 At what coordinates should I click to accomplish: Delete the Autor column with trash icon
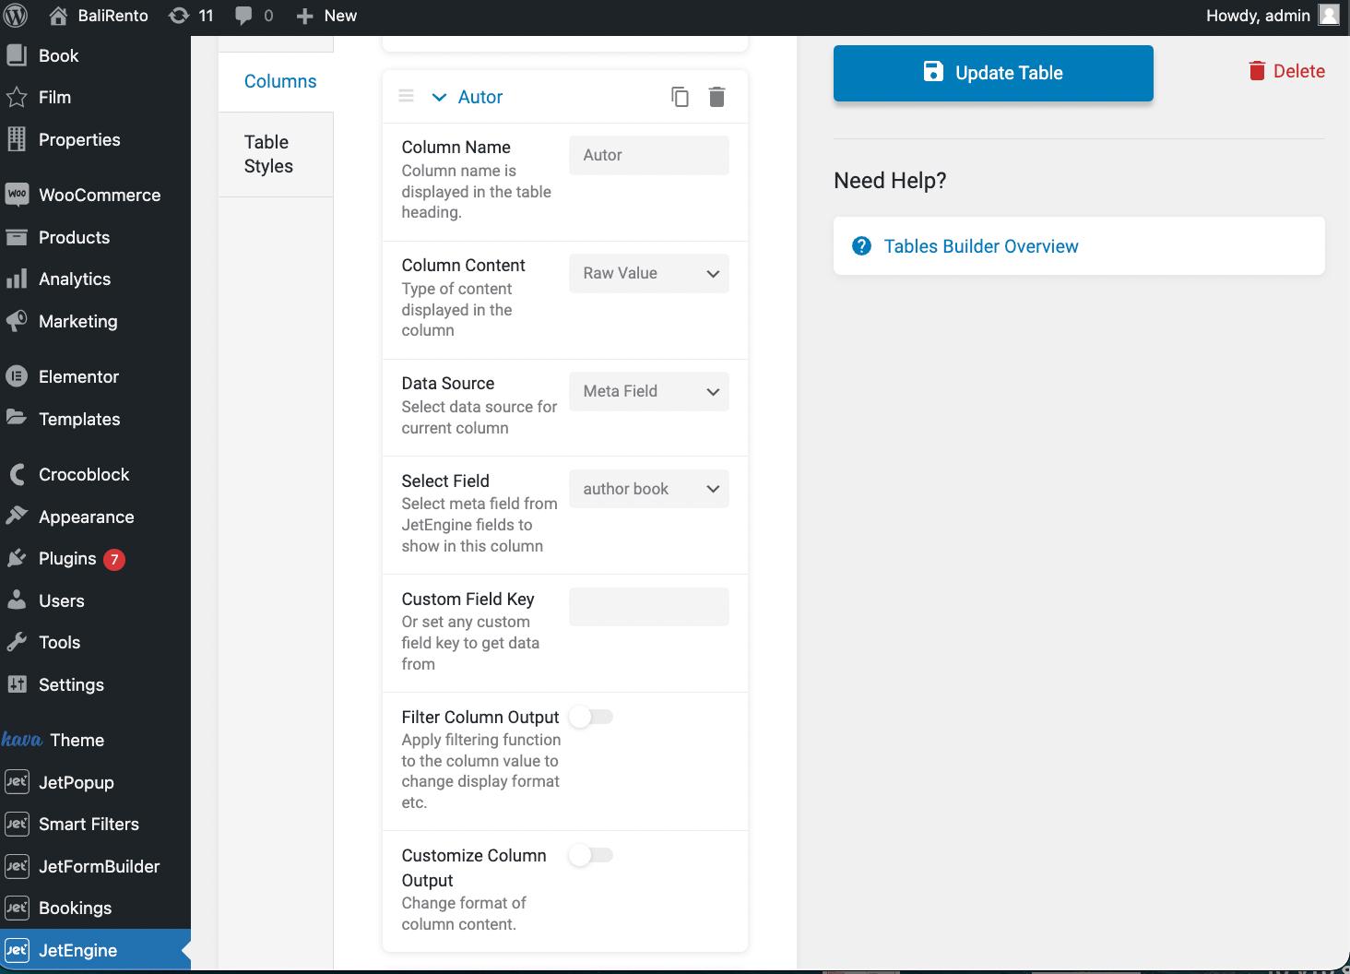click(x=716, y=97)
